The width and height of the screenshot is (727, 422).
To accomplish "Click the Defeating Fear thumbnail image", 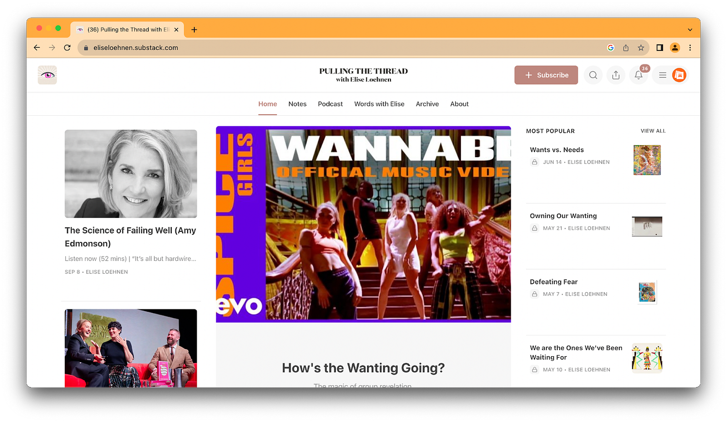I will (x=647, y=292).
